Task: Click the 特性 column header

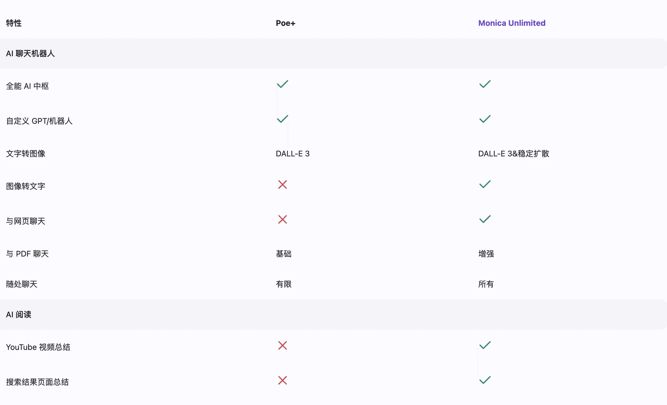Action: click(x=14, y=23)
